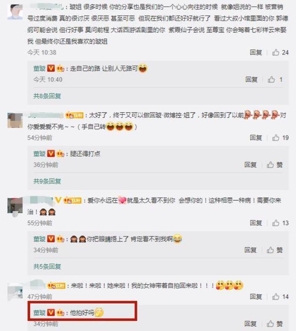Click verified V badge beside 董璇 in 36分钟前 reply
The width and height of the screenshot is (296, 331).
pyautogui.click(x=51, y=154)
